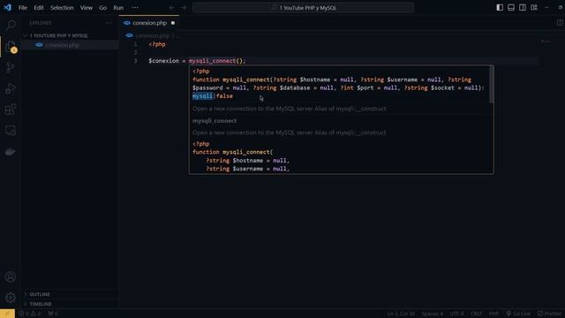Click the conexion.php breadcrumb
Screen dimensions: 565x318
tap(152, 35)
